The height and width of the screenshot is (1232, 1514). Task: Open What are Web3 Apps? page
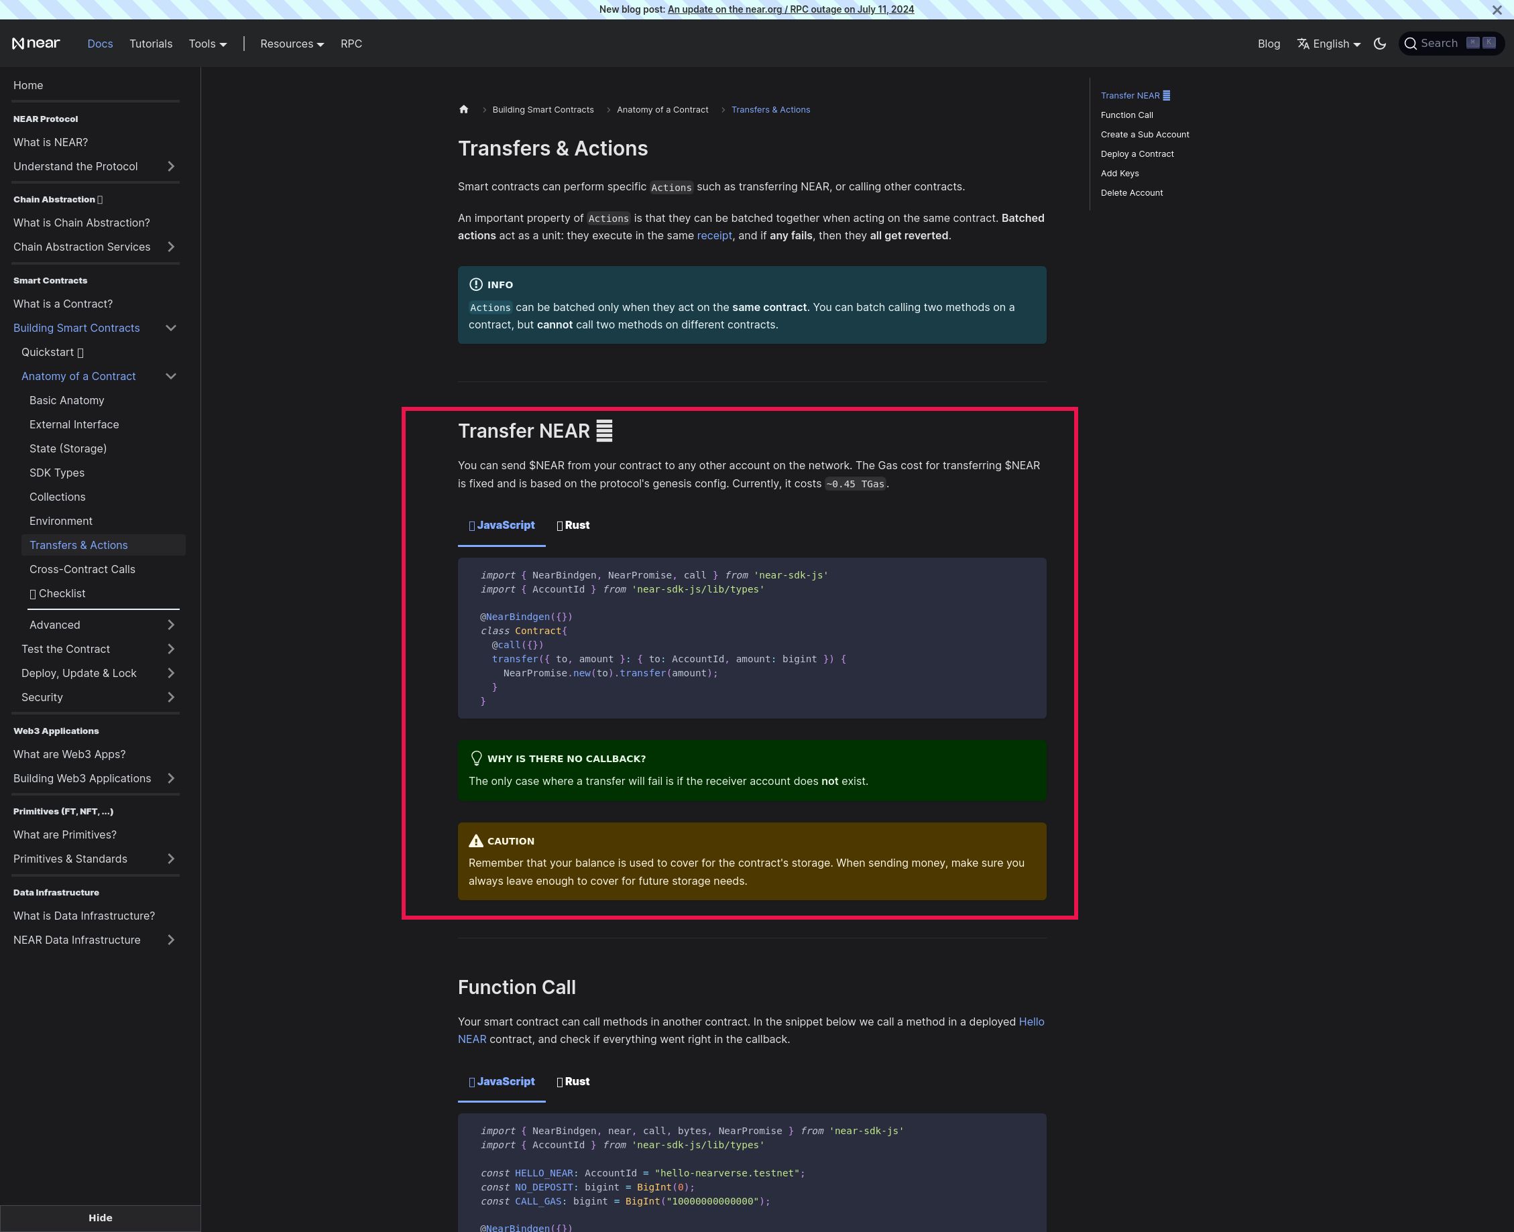pos(69,754)
